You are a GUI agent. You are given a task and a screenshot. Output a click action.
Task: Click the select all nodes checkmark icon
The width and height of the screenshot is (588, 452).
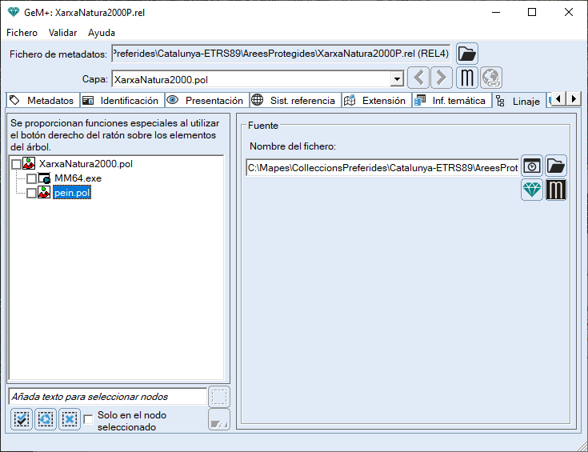[x=22, y=418]
